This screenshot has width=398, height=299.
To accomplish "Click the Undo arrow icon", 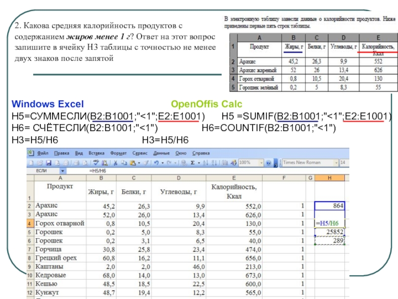I will pos(156,162).
